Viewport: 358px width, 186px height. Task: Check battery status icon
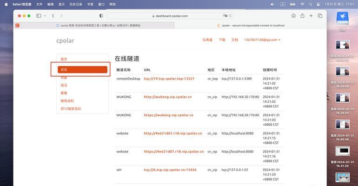coord(293,4)
